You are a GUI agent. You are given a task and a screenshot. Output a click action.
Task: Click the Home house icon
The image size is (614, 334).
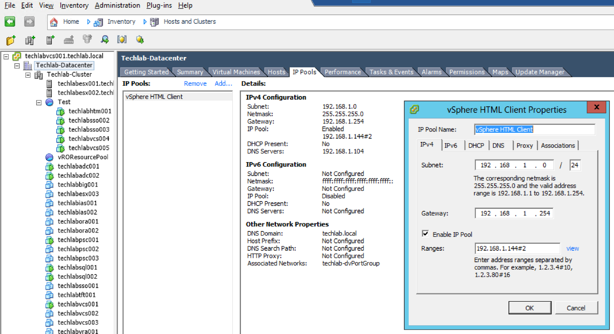(x=54, y=22)
